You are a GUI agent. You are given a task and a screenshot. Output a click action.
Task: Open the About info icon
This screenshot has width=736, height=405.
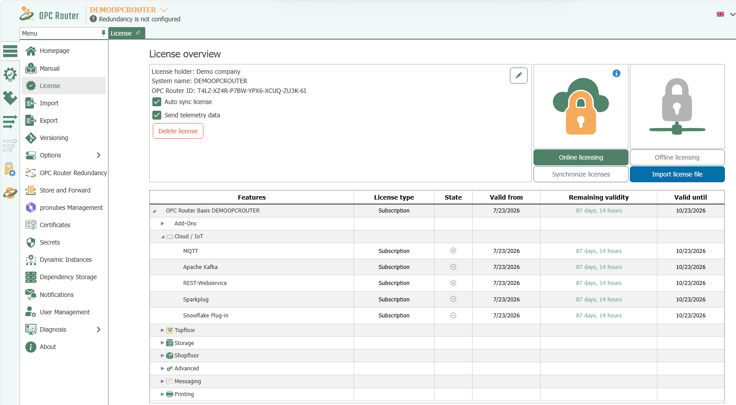31,347
